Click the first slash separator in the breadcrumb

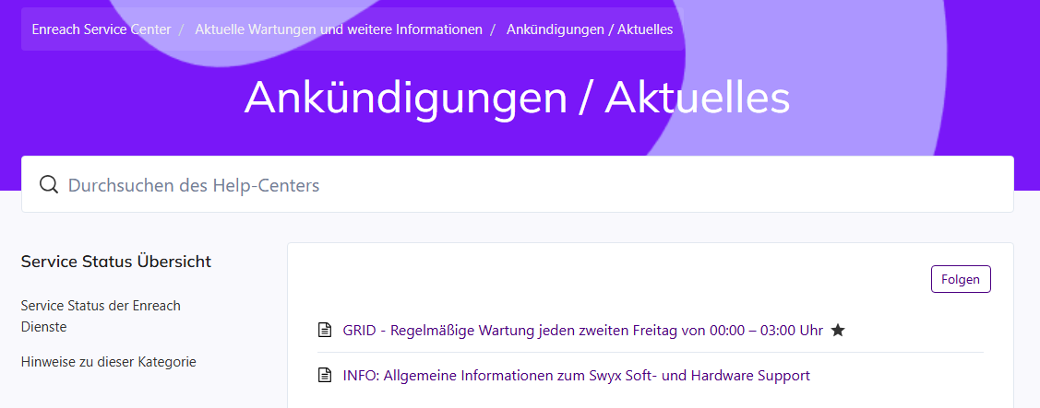click(x=183, y=29)
